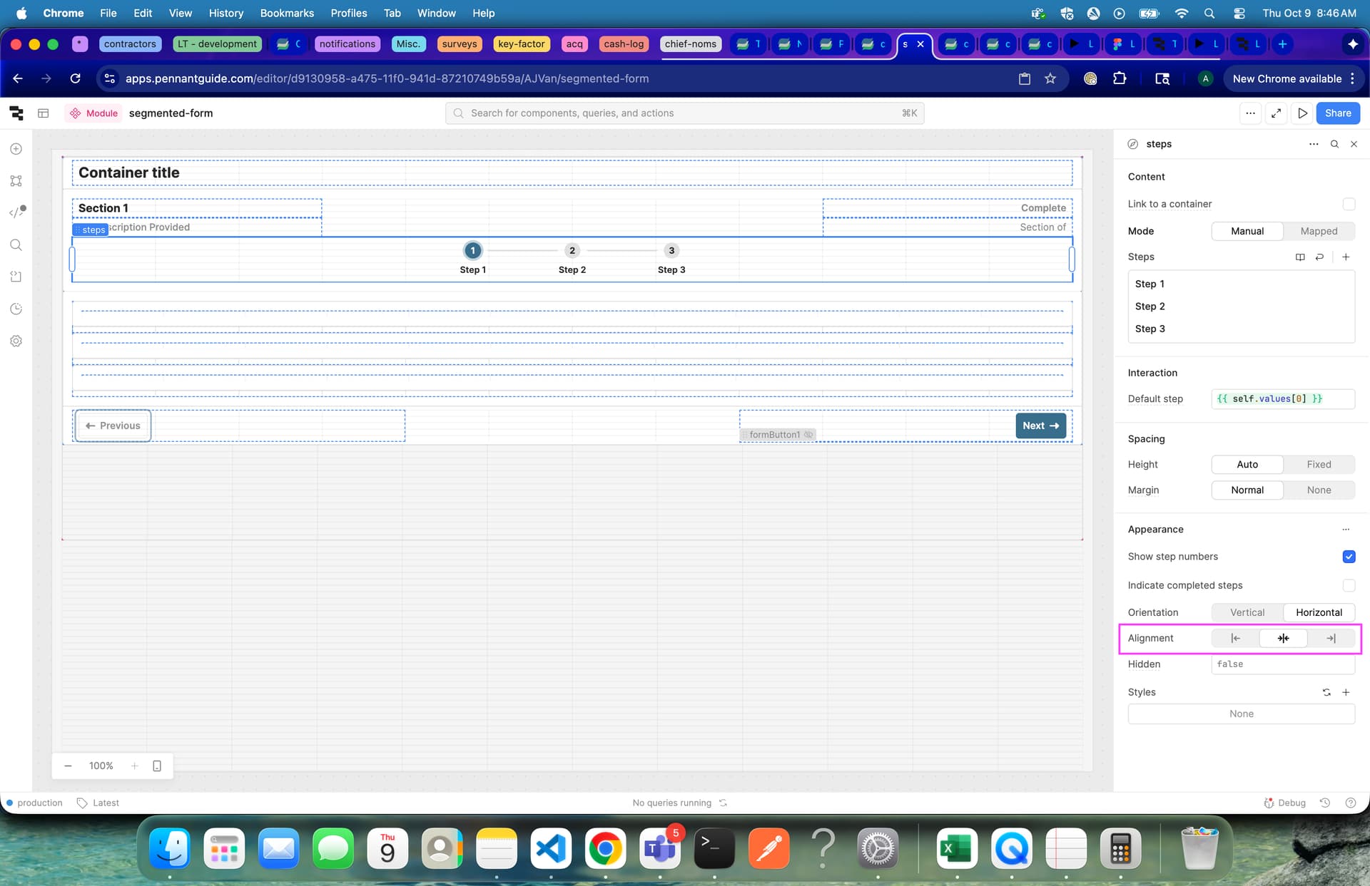The width and height of the screenshot is (1370, 886).
Task: Open the steps inspector more options menu
Action: point(1314,144)
